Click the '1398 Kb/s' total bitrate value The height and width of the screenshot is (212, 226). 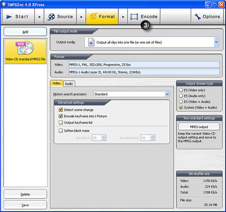[210, 192]
